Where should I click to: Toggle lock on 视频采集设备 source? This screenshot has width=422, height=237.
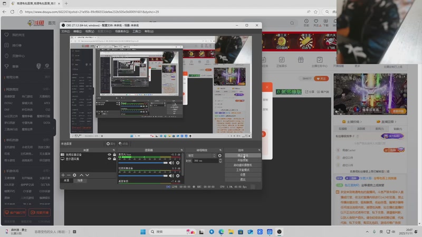[x=114, y=154]
